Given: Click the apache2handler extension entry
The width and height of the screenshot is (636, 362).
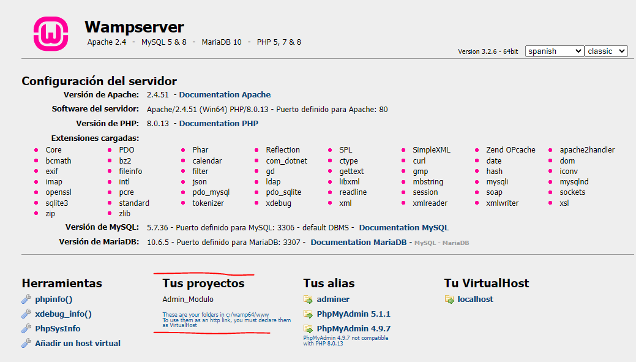Looking at the screenshot, I should click(x=587, y=149).
